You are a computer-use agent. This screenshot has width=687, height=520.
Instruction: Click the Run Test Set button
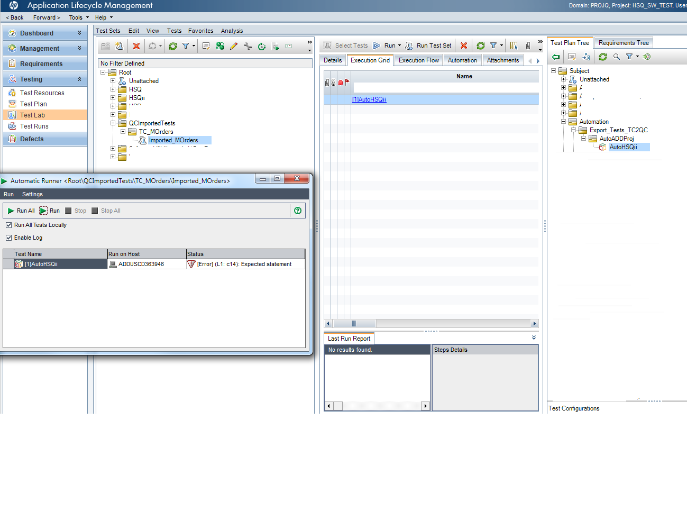click(428, 45)
